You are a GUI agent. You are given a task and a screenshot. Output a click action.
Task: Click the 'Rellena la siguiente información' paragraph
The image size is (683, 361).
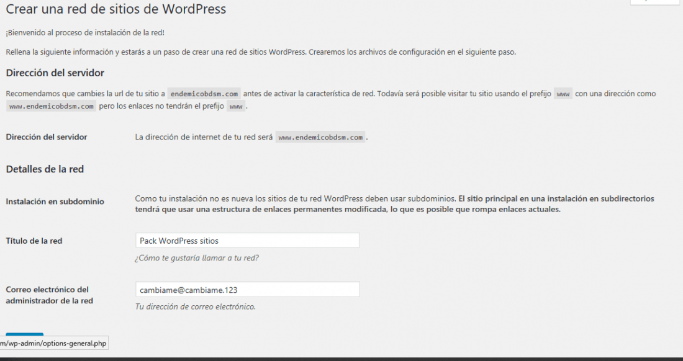point(261,51)
